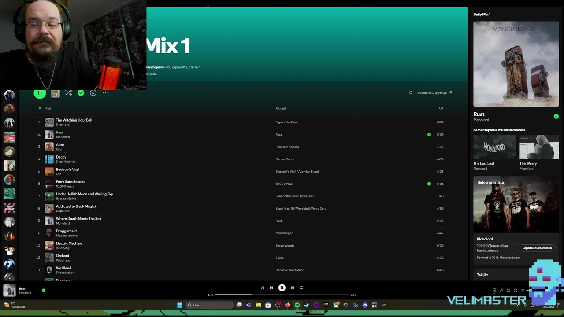The width and height of the screenshot is (564, 317).
Task: Open Discord from the taskbar
Action: [365, 305]
